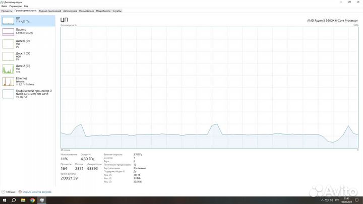Screen dimensions: 363x204
Task: Open Google Chrome from the taskbar
Action: (x=32, y=200)
